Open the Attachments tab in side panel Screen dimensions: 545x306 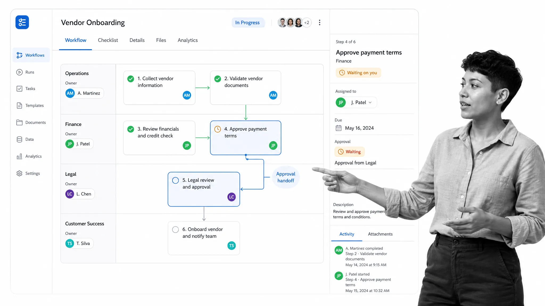[380, 234]
